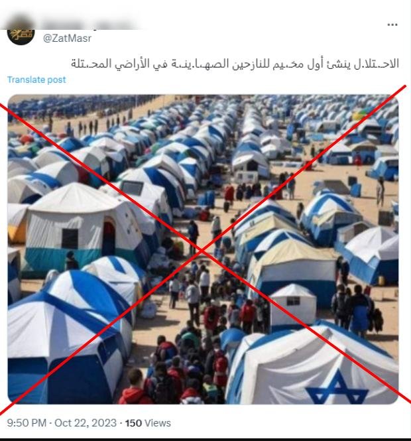Click the blue Star of David on the tent
411x441 pixels.
[337, 389]
